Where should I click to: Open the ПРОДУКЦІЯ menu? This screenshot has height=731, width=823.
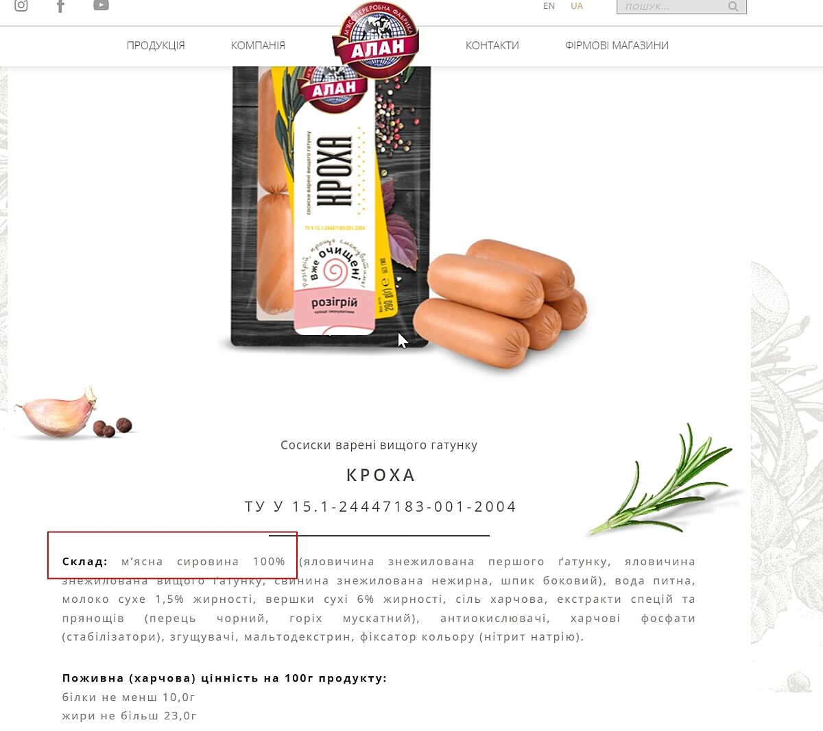pyautogui.click(x=156, y=45)
